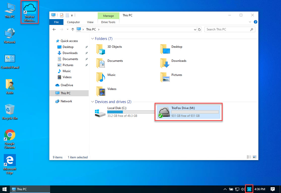Open address bar history dropdown
Image resolution: width=281 pixels, height=193 pixels.
click(195, 29)
